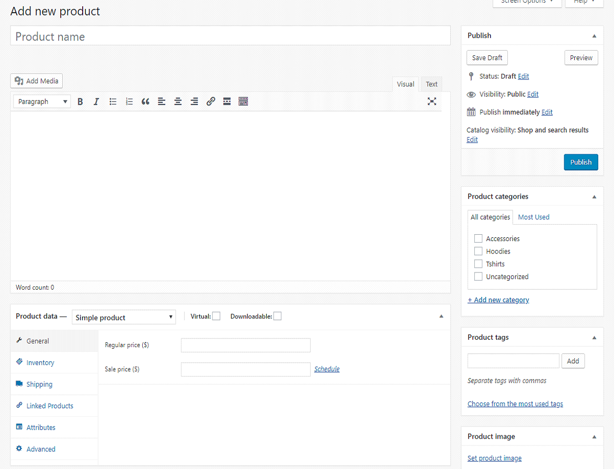Tick the Accessories category checkbox

[478, 239]
